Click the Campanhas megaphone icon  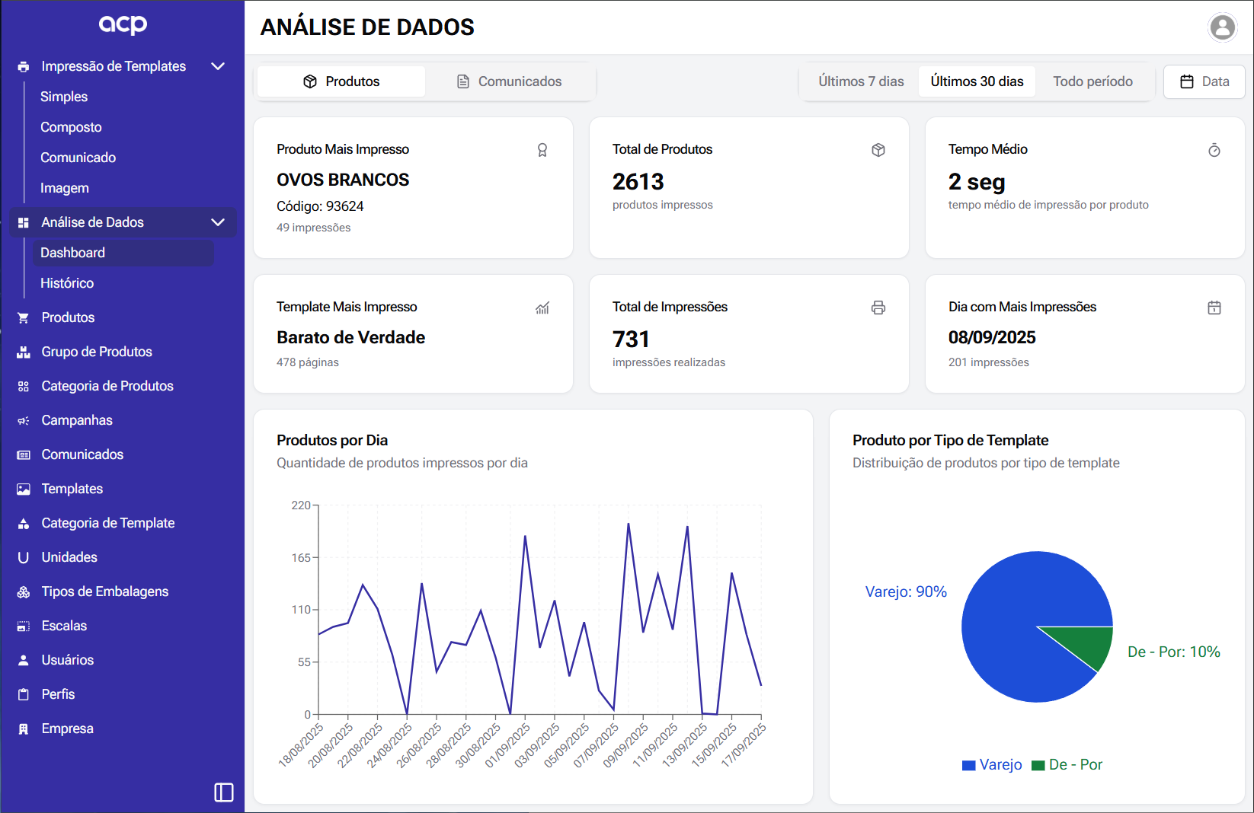tap(22, 419)
